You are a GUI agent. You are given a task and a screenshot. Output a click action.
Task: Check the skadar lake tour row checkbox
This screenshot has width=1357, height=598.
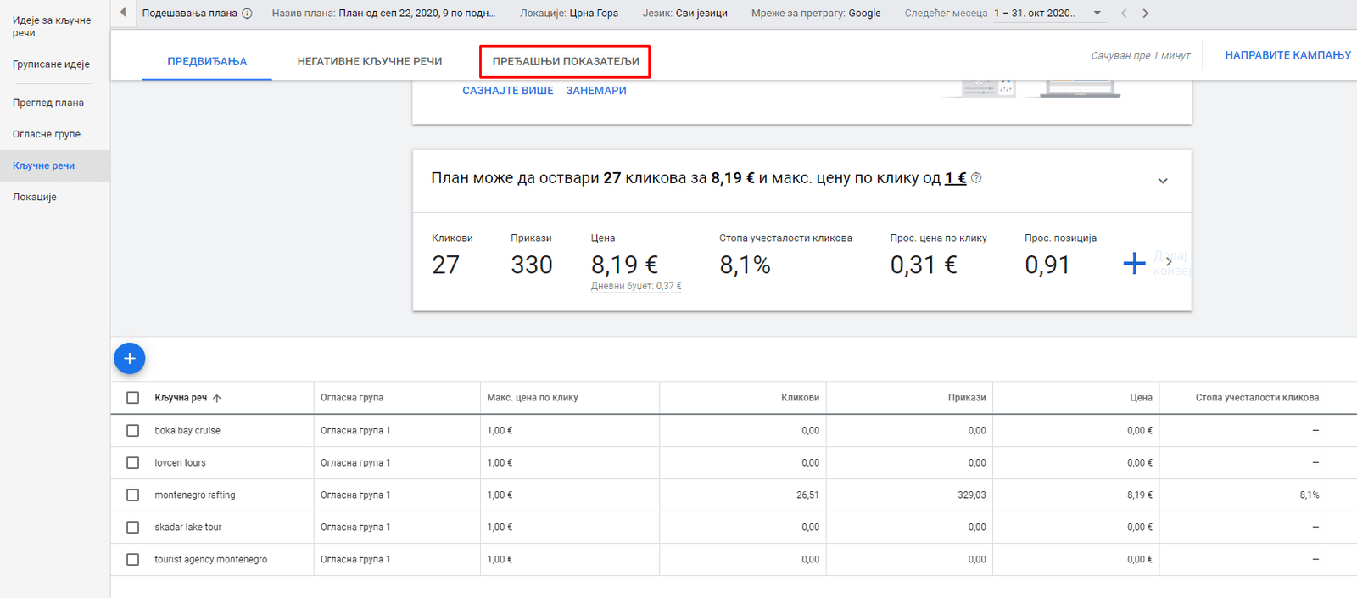click(x=132, y=528)
